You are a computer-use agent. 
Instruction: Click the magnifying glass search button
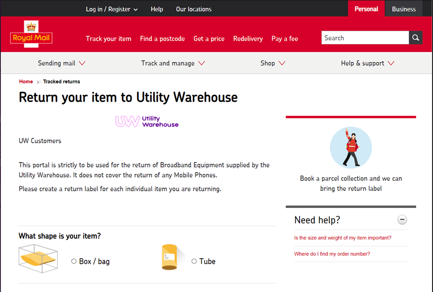click(416, 38)
